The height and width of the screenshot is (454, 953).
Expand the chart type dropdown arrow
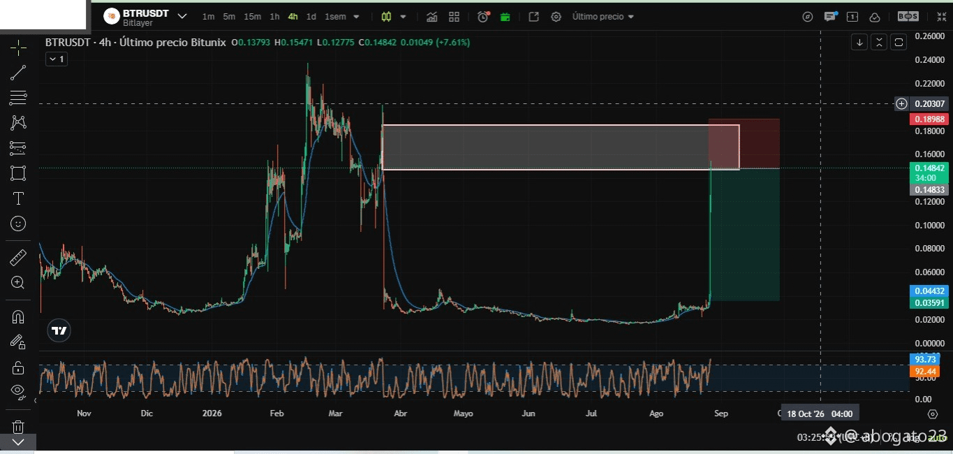point(404,17)
